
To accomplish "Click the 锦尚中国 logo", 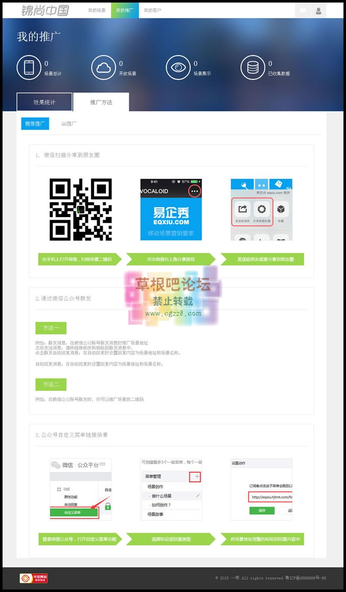I will (45, 10).
